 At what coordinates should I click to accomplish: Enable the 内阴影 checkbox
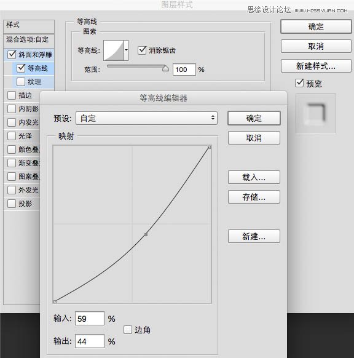point(12,109)
